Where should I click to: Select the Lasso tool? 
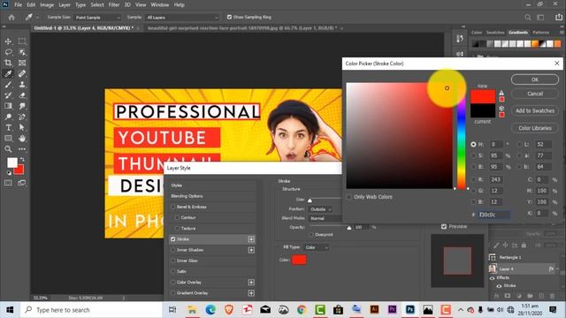pos(8,52)
